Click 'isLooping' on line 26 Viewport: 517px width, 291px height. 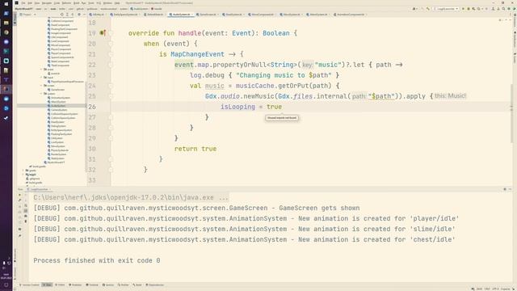(x=237, y=107)
